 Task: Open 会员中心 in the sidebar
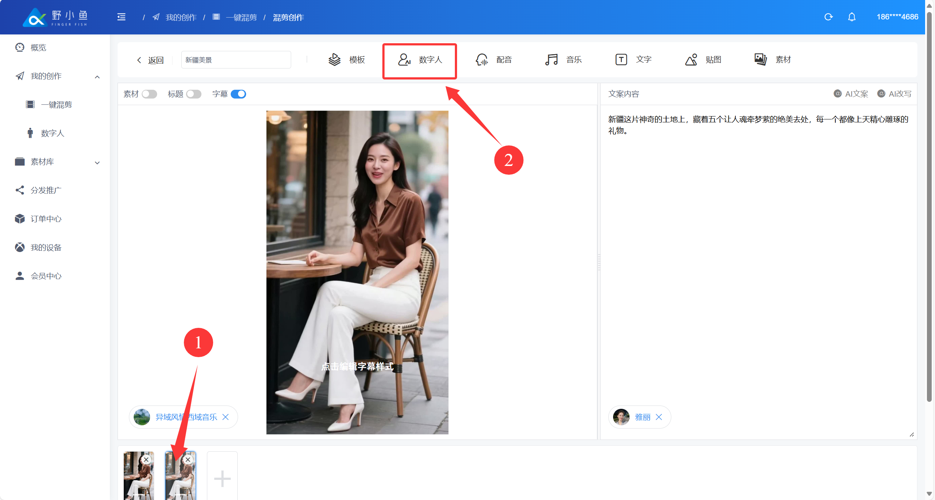point(46,276)
